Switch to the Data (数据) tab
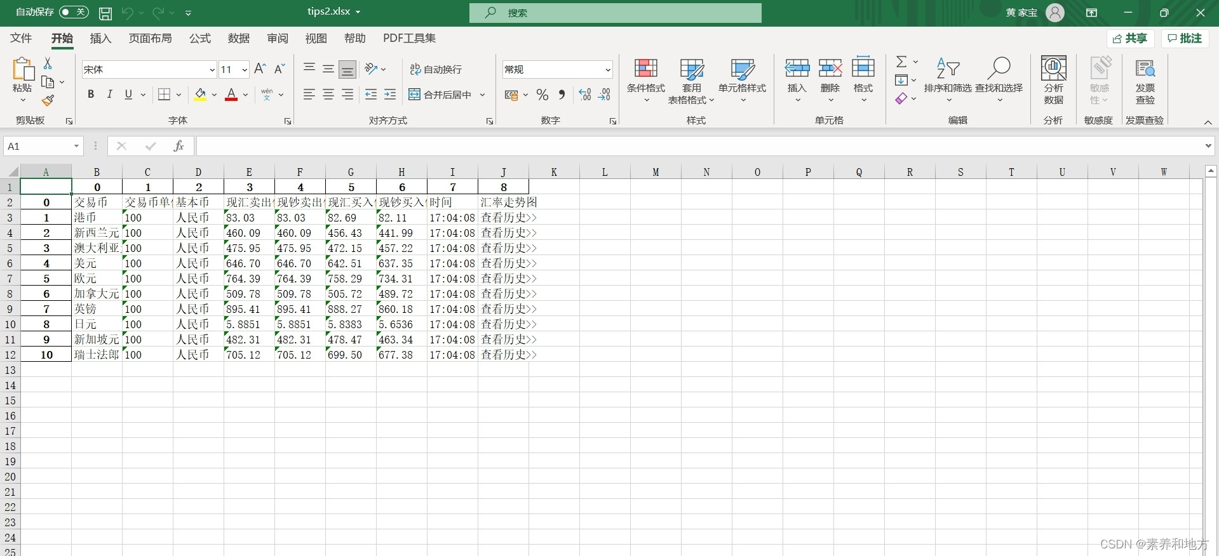This screenshot has height=556, width=1219. pyautogui.click(x=238, y=38)
